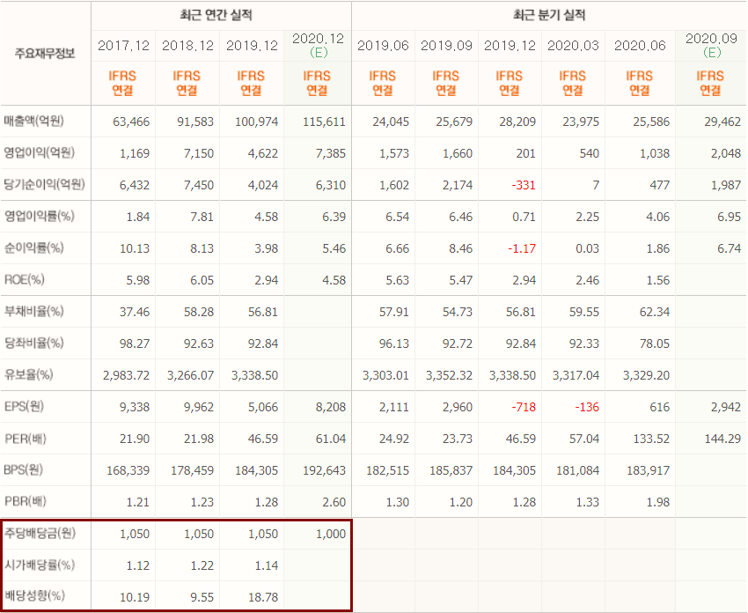
Task: Click the PBR(배) row label
Action: [x=26, y=501]
